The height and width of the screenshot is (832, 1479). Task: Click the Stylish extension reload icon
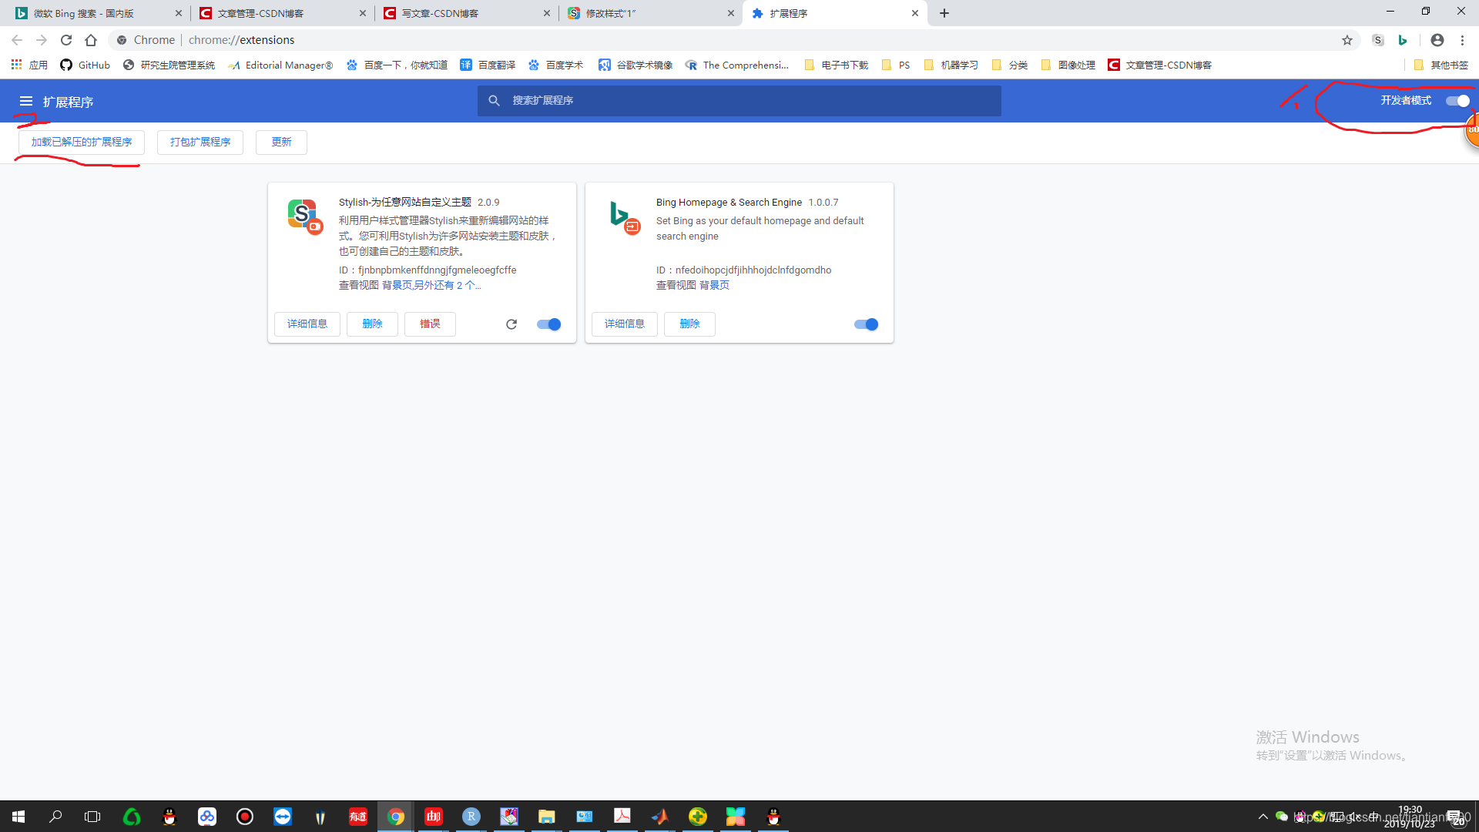511,324
